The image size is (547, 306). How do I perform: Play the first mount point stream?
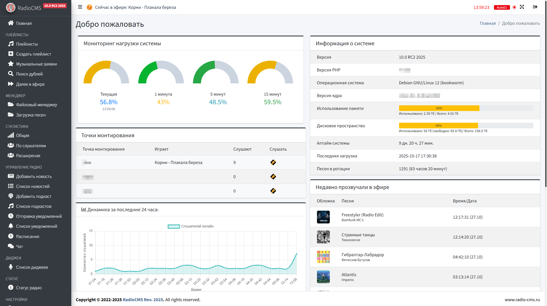coord(273,163)
